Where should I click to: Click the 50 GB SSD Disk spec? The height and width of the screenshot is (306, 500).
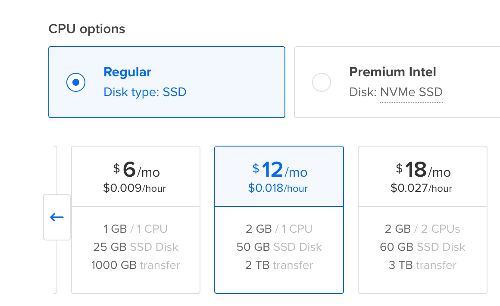279,247
